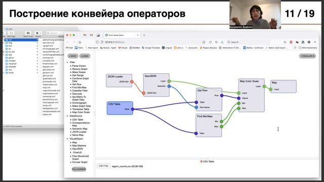Select ChartJS in VisualObject list
This screenshot has width=324, height=182.
click(77, 153)
